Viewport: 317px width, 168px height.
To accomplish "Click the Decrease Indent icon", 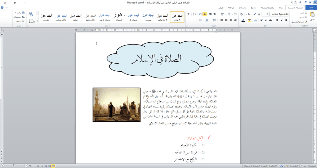I will 215,14.
